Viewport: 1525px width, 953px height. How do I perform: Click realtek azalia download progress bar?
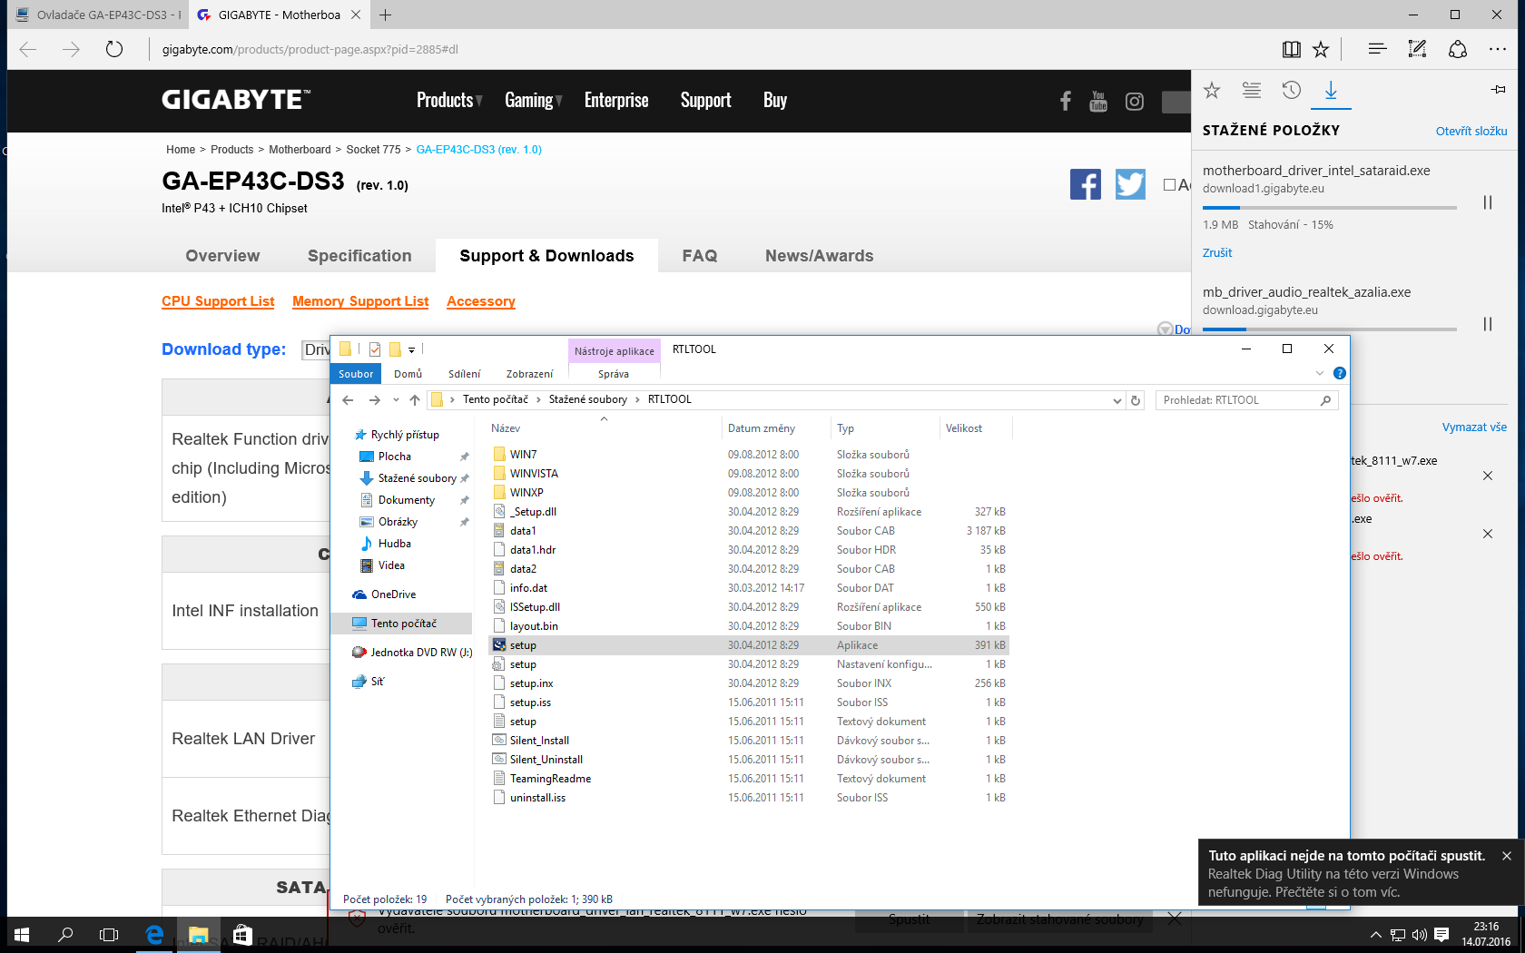click(1330, 329)
